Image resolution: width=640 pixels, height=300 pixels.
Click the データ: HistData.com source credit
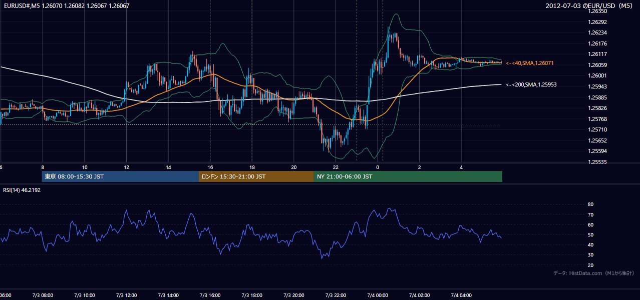click(x=594, y=273)
